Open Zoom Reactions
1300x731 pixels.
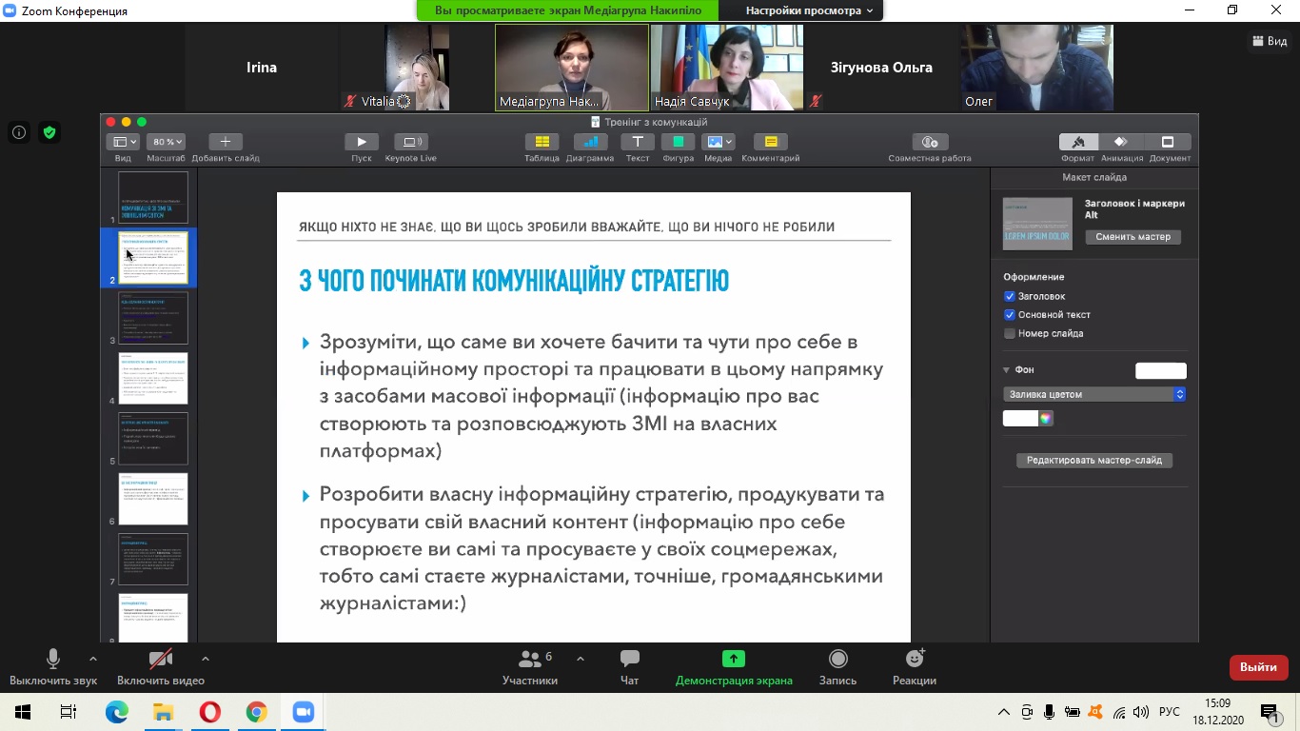tap(914, 660)
